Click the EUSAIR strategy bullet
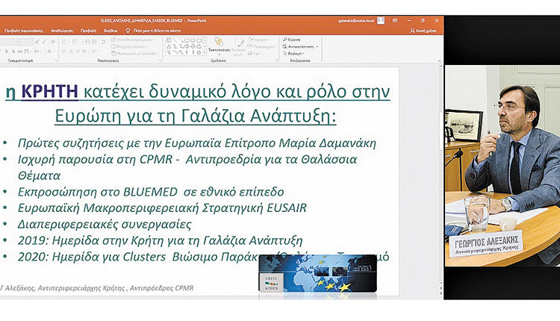 click(162, 208)
